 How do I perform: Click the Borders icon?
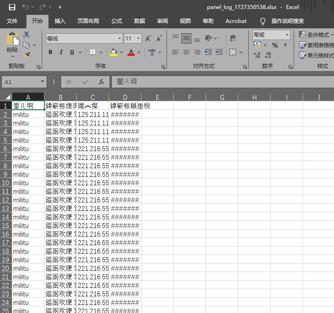coord(92,52)
